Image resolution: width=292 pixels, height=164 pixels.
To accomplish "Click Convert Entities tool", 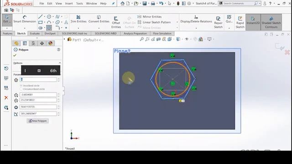I will pos(99,19).
